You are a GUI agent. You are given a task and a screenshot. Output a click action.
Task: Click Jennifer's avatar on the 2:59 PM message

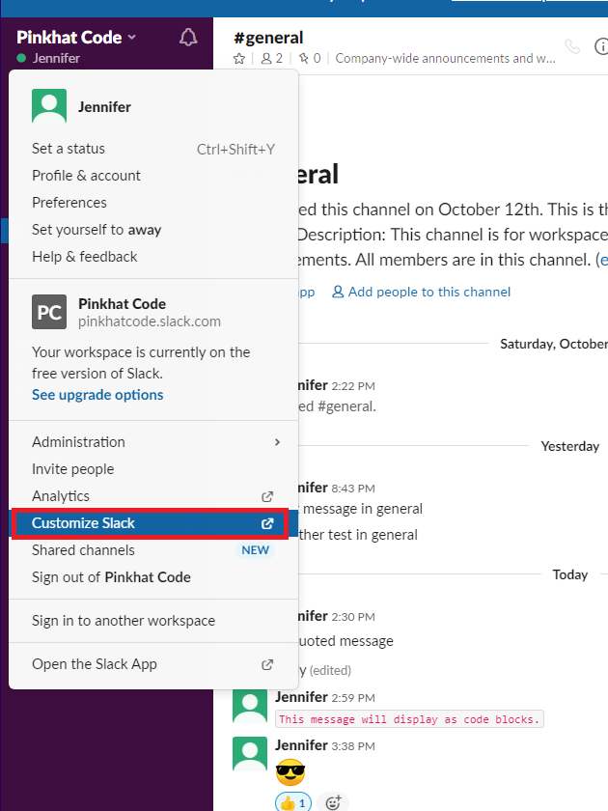(x=250, y=706)
